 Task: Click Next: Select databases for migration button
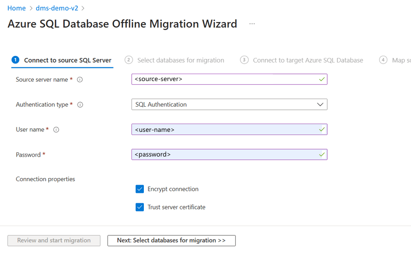click(172, 241)
